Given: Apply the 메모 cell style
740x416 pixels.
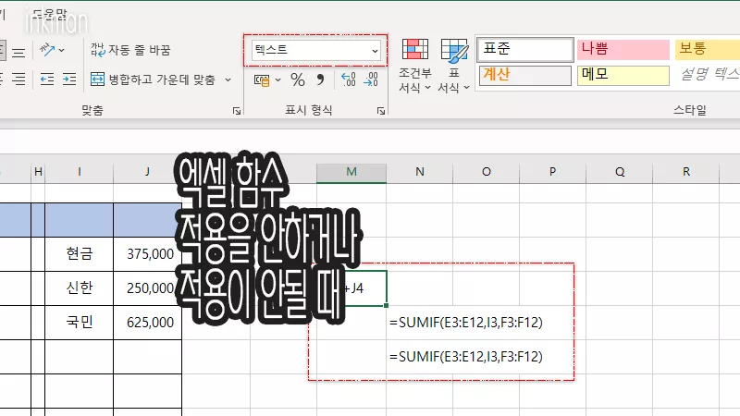Looking at the screenshot, I should click(622, 75).
